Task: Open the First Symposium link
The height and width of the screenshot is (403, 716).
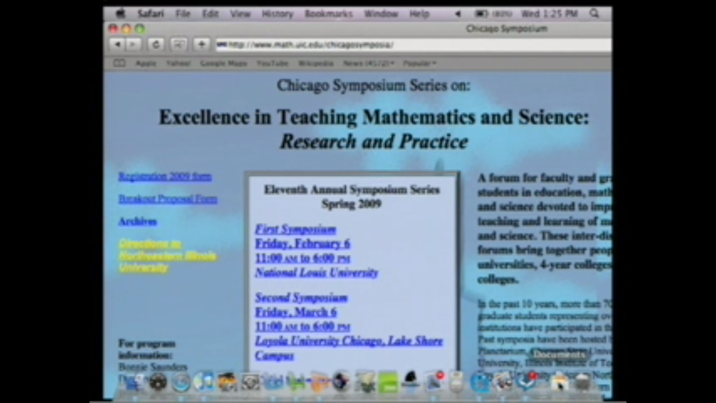Action: (x=295, y=229)
